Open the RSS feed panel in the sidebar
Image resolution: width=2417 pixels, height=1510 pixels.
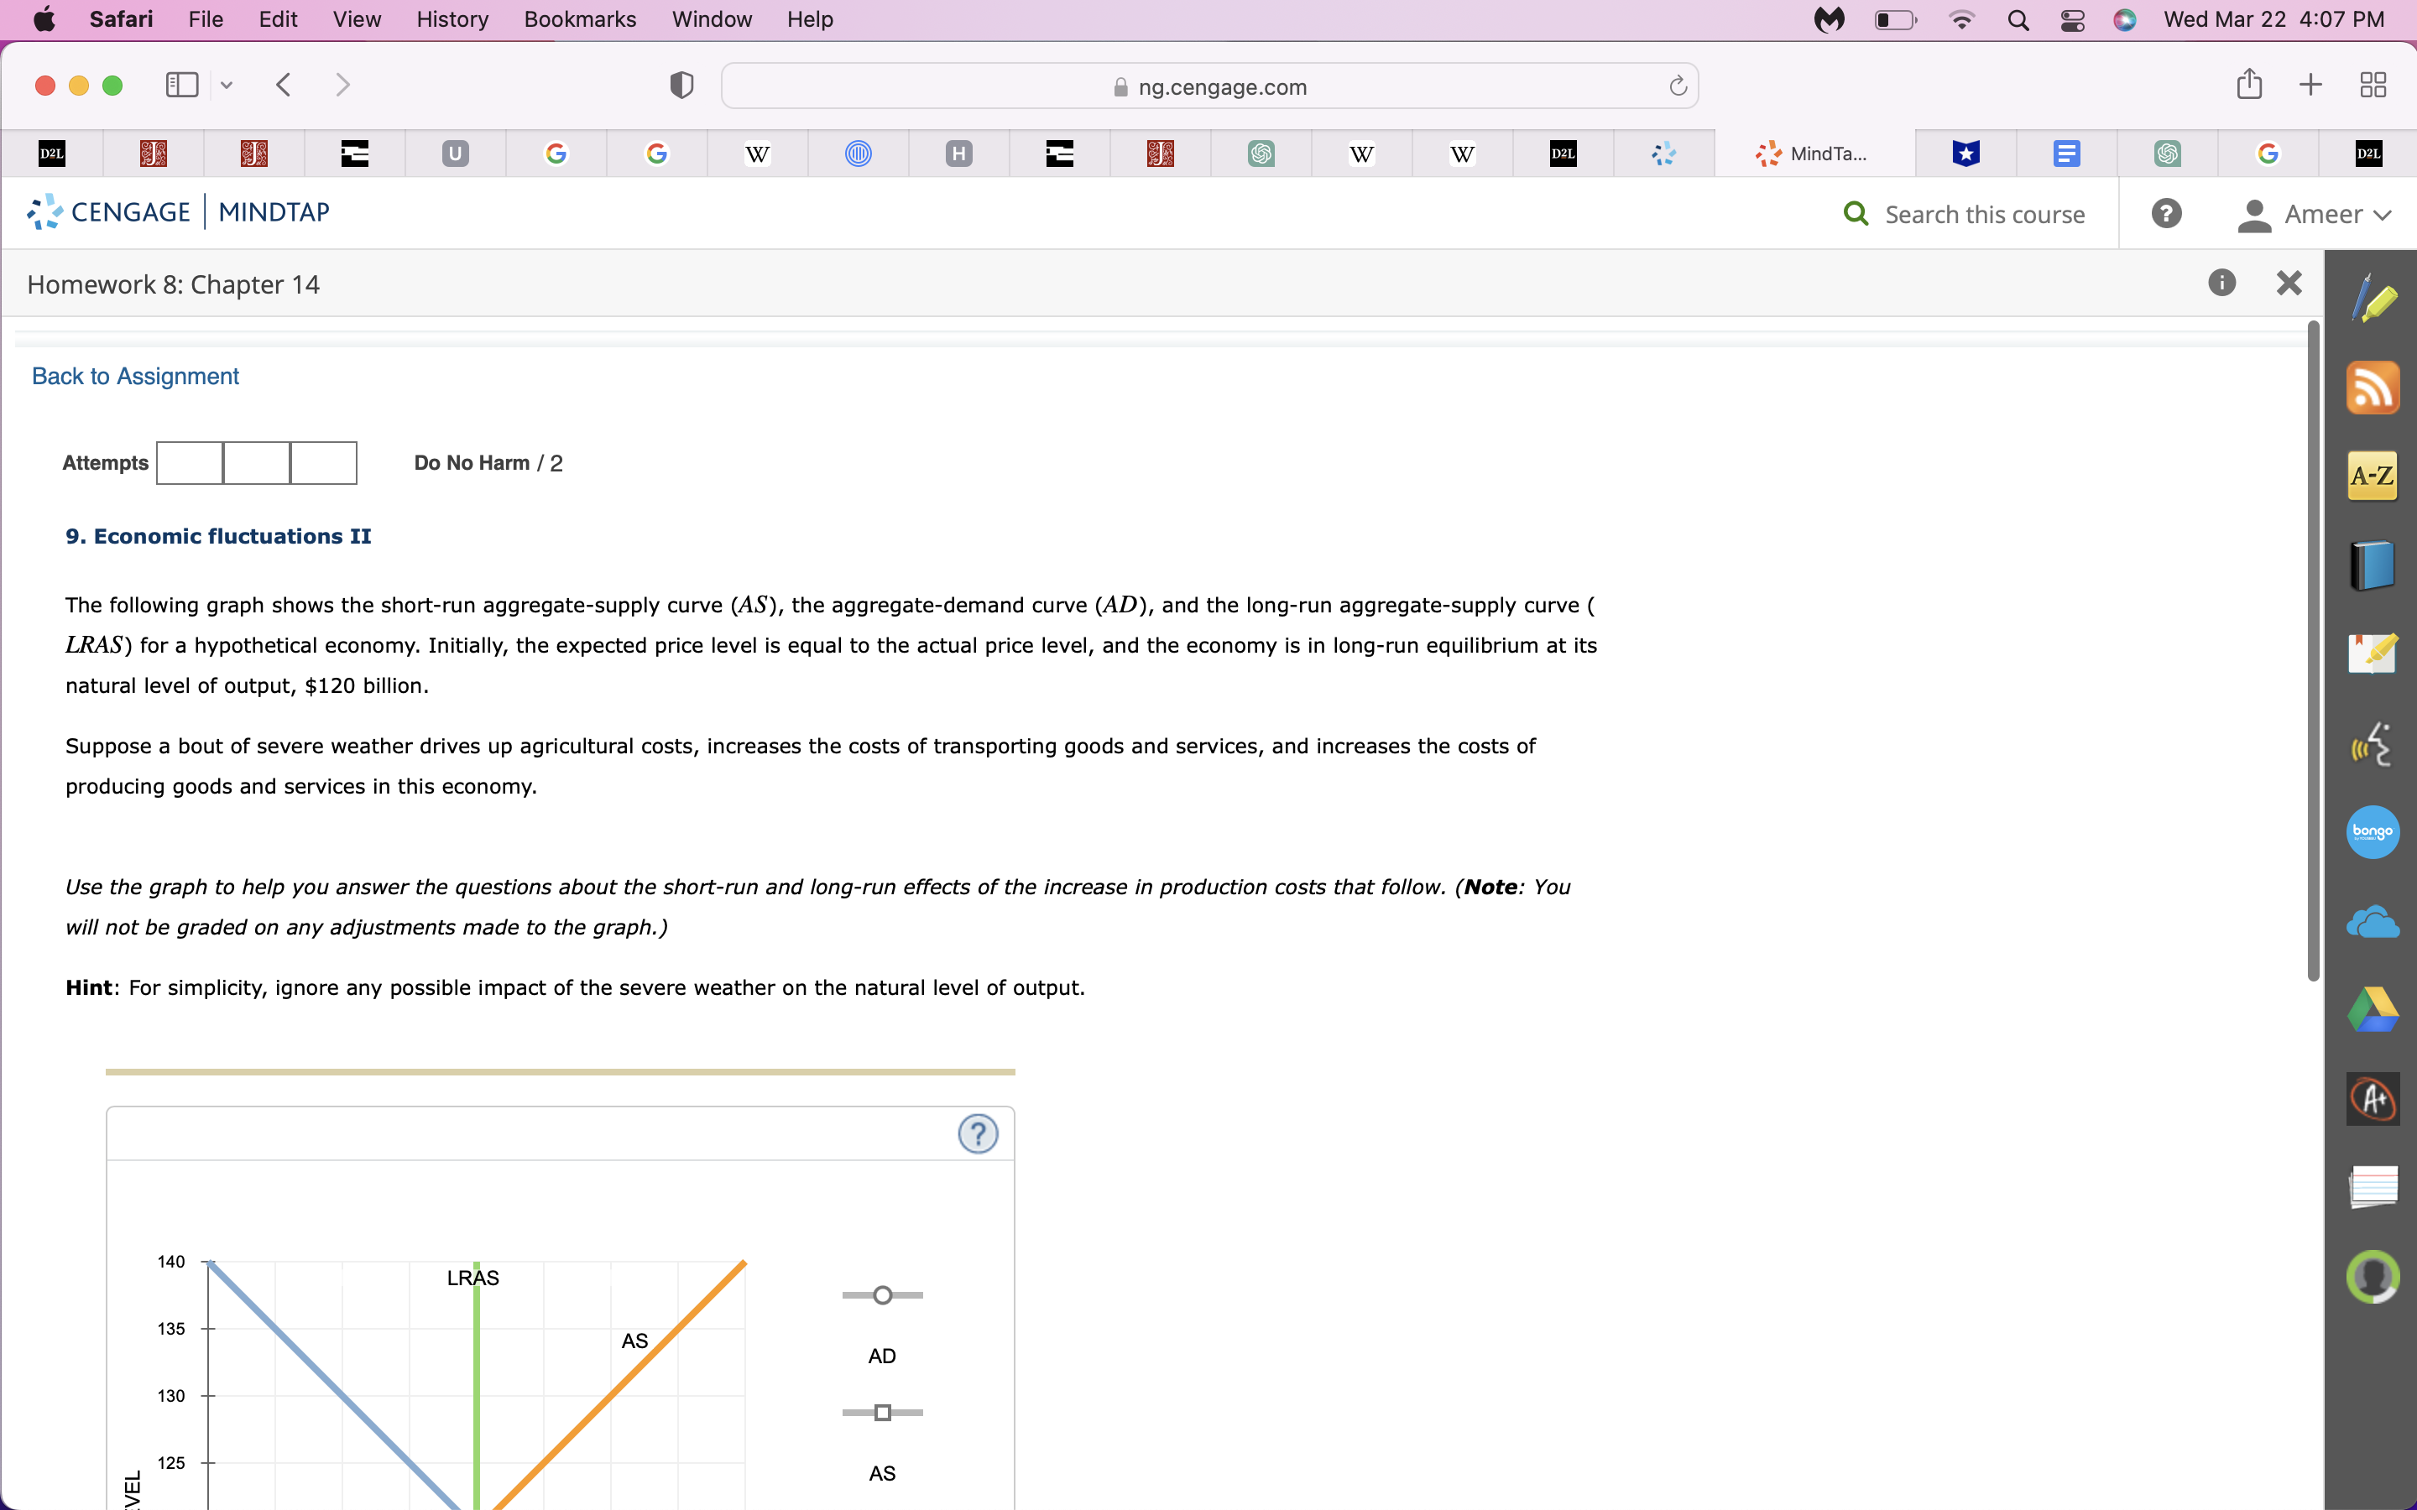[2373, 388]
